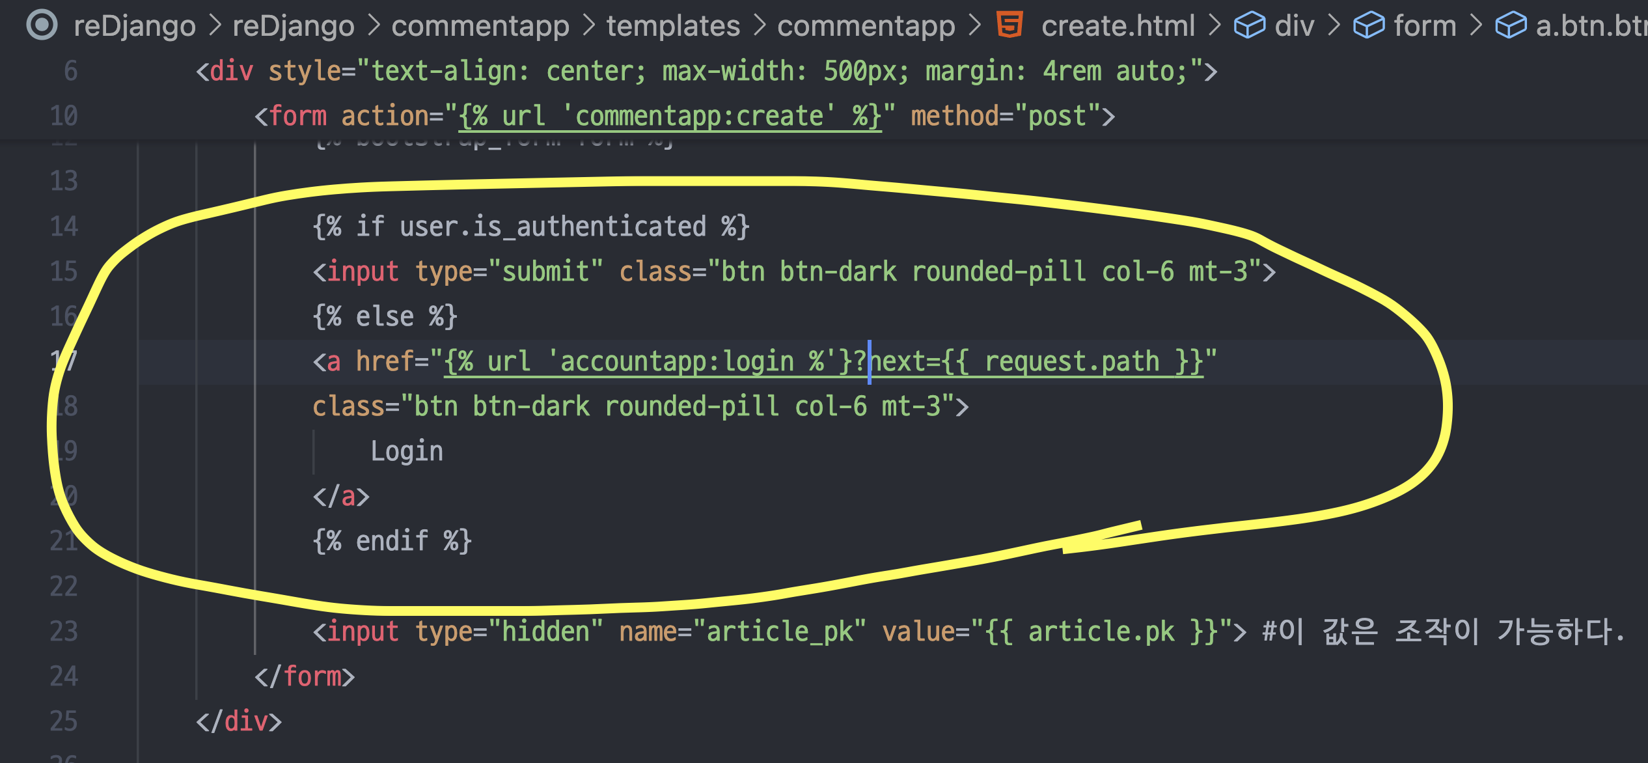Follow the commentapp:create url link
This screenshot has width=1648, height=763.
(670, 117)
